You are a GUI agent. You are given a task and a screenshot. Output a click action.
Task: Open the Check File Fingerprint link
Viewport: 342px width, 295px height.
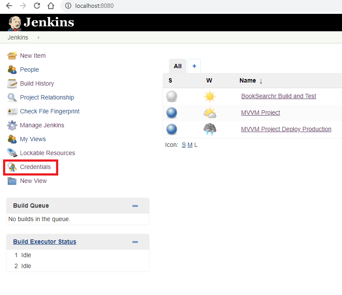click(x=50, y=111)
